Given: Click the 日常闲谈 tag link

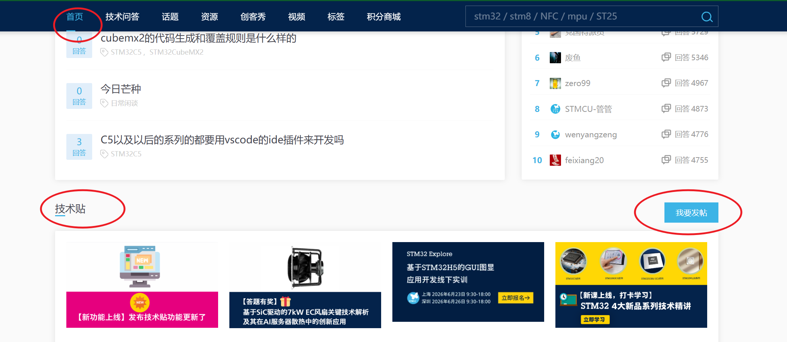Looking at the screenshot, I should click(124, 103).
